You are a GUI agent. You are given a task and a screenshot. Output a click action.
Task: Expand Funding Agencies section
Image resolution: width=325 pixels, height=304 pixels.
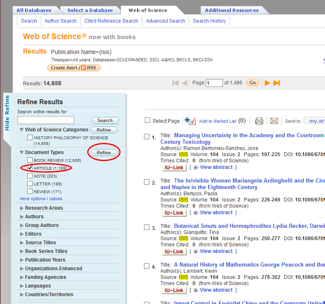(x=21, y=277)
